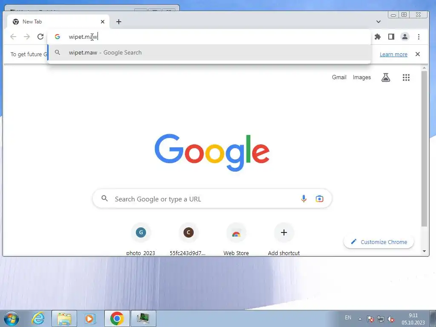Click the Google logo
Screen dimensions: 436x327
212,152
